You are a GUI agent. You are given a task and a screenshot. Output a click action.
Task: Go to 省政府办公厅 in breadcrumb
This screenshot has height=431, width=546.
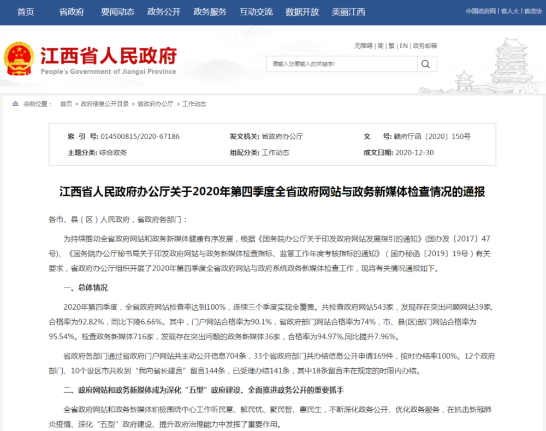click(155, 104)
